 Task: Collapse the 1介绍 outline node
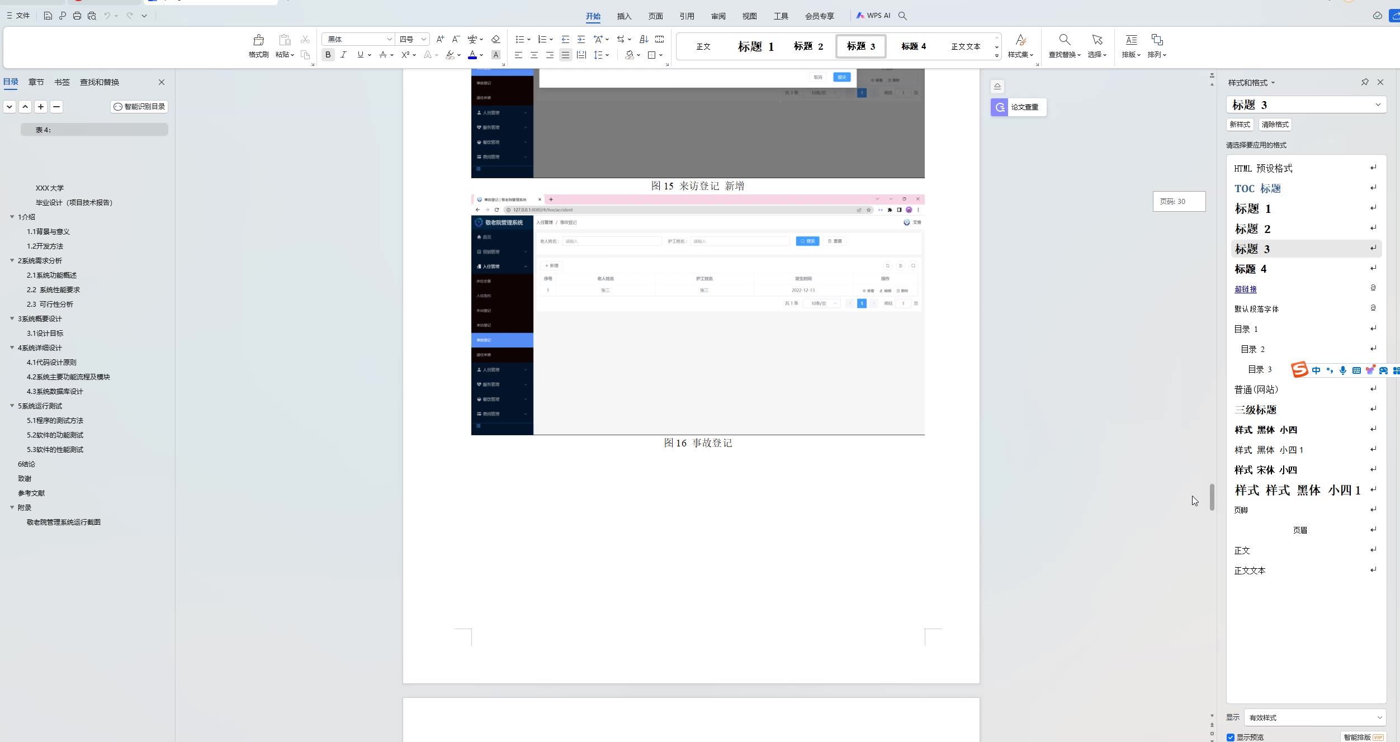coord(12,217)
